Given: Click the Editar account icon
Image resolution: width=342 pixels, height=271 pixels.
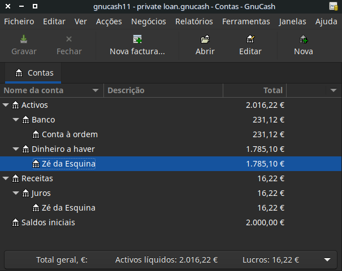Looking at the screenshot, I should (250, 40).
